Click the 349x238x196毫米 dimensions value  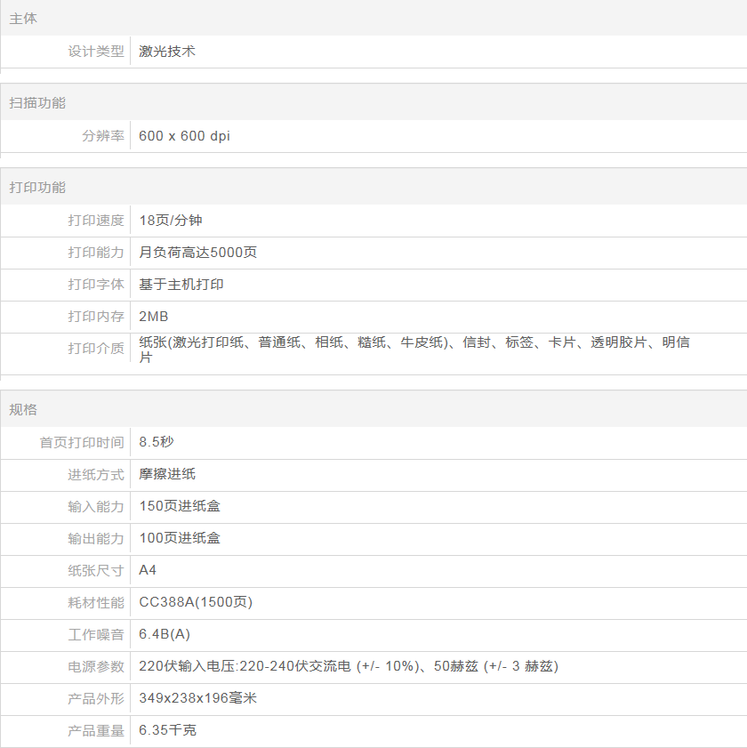(x=197, y=698)
